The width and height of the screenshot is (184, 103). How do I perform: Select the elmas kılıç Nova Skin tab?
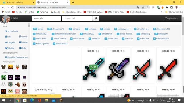click(53, 2)
